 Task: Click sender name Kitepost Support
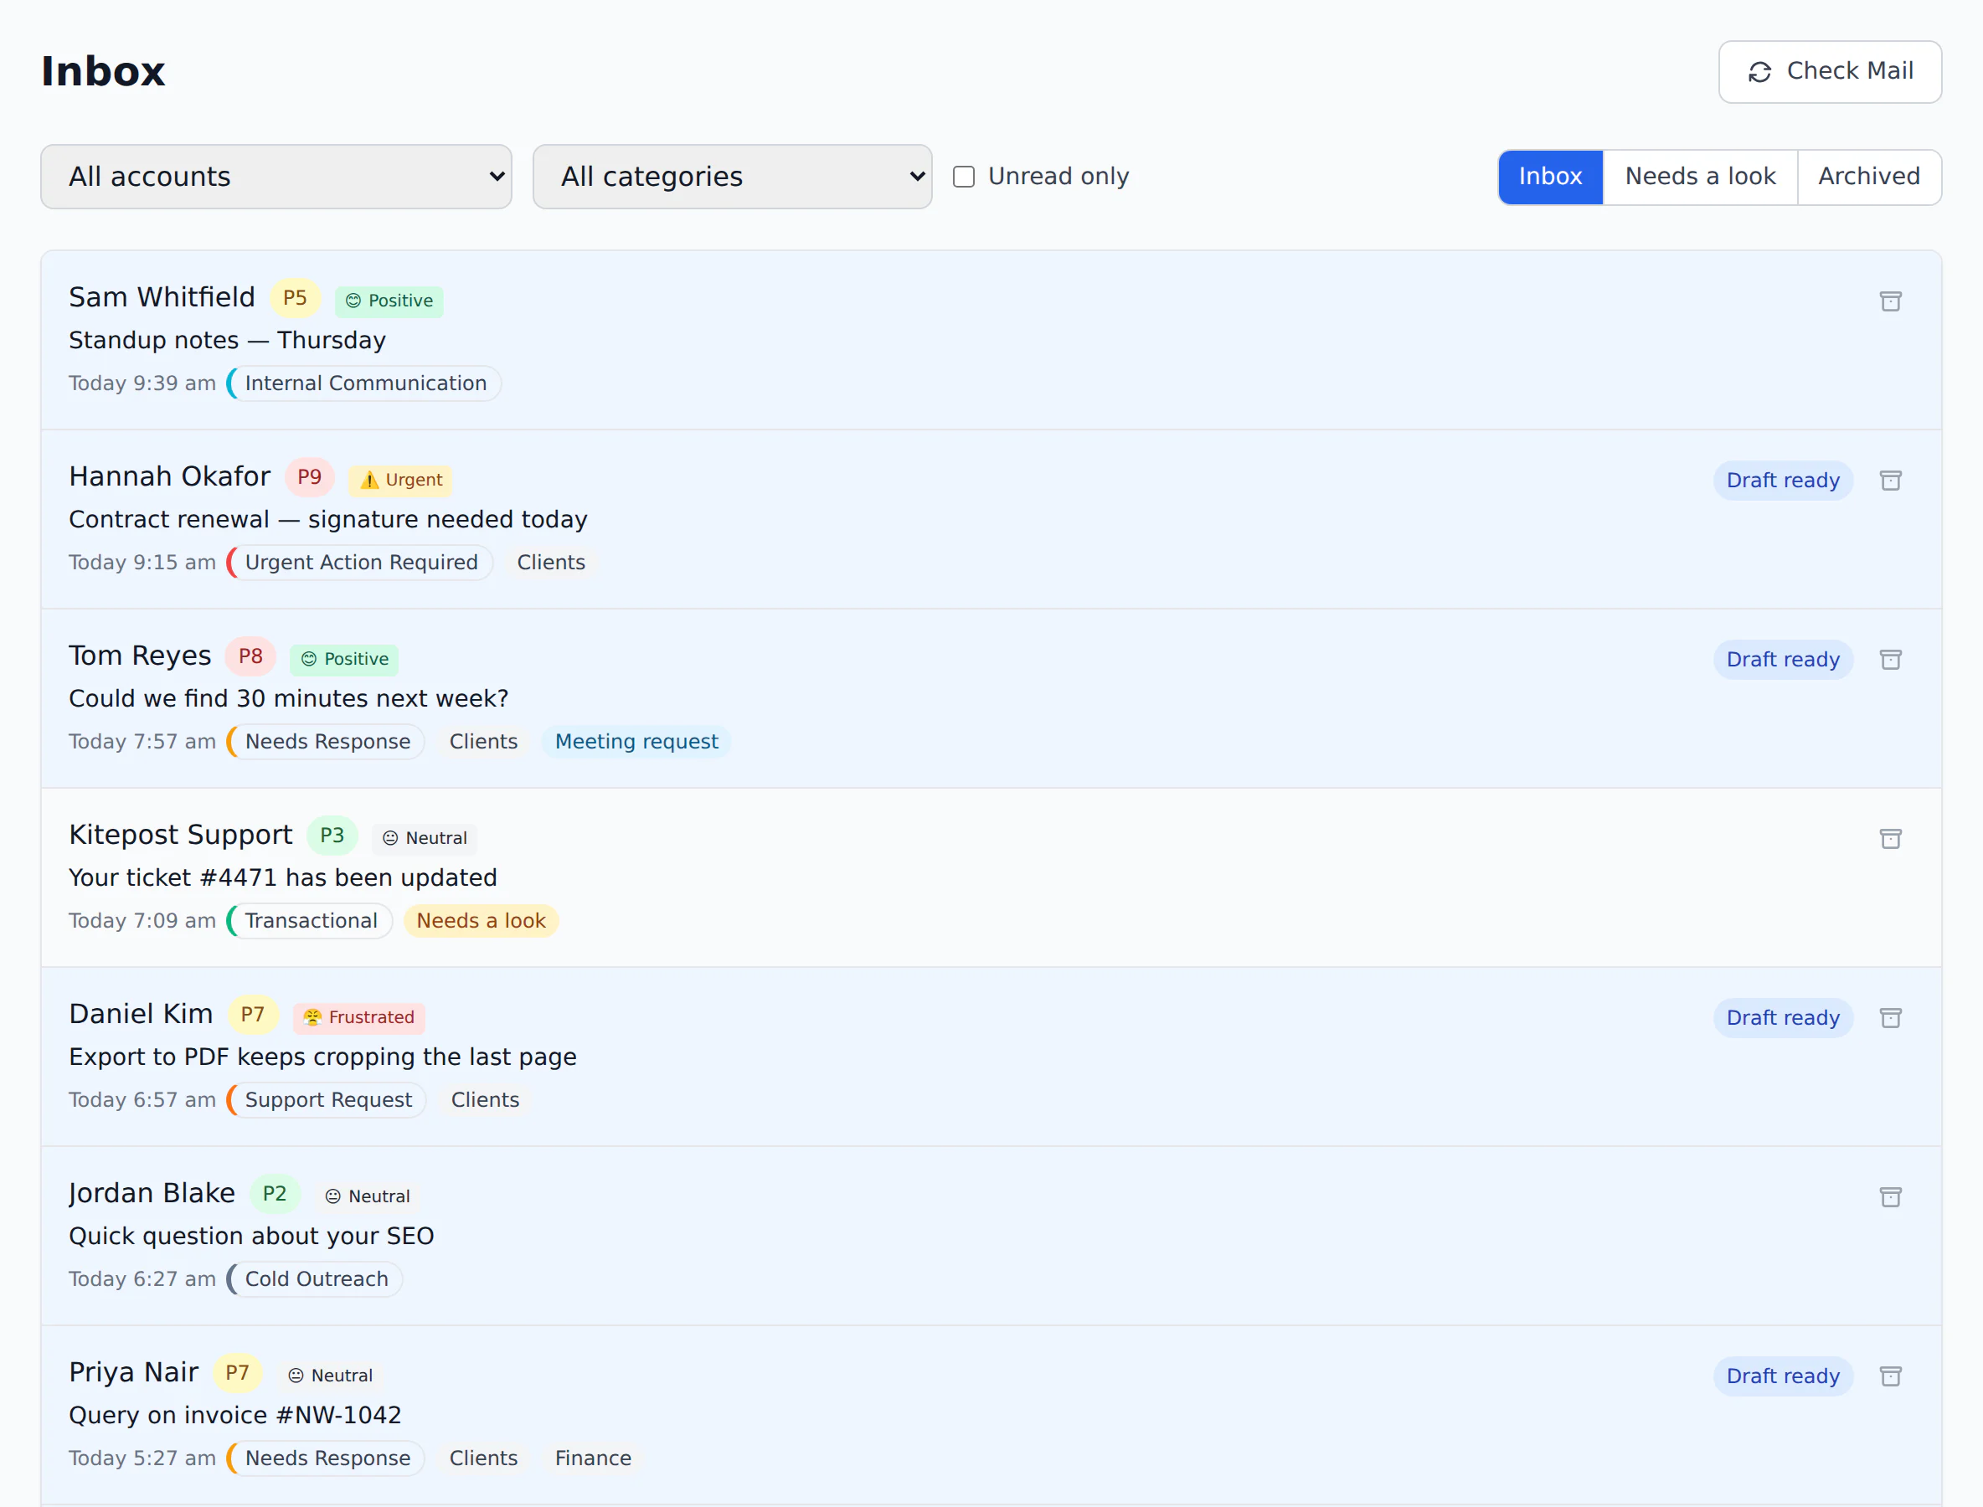[180, 836]
